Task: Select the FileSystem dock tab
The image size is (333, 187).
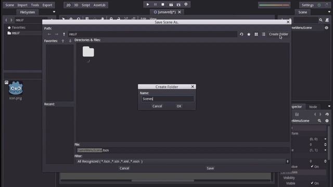Action: pyautogui.click(x=28, y=12)
